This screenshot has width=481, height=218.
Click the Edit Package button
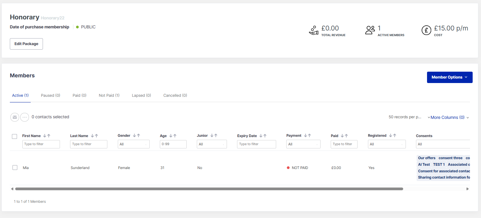pos(26,44)
